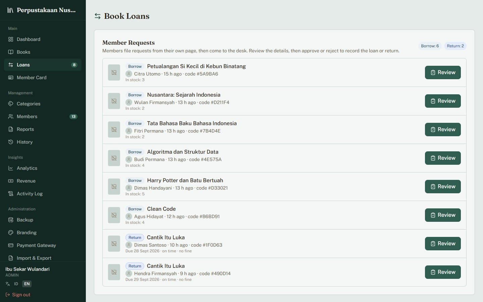This screenshot has width=483, height=302.
Task: Click the 'Citra Utomo' member name
Action: pyautogui.click(x=147, y=74)
